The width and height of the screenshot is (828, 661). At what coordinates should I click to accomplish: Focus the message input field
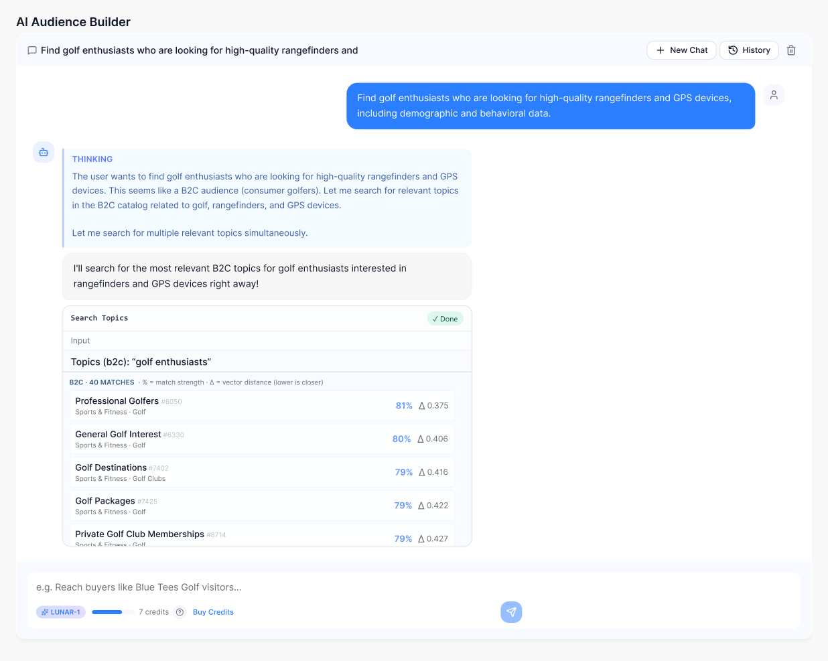click(414, 587)
